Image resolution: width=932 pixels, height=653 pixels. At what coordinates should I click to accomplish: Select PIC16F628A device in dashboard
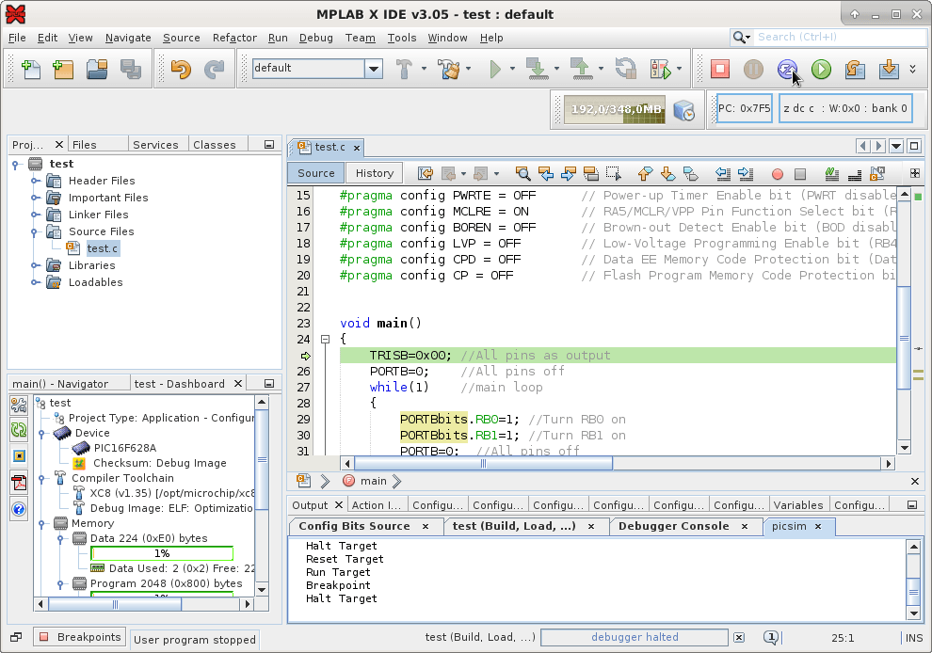click(x=124, y=448)
